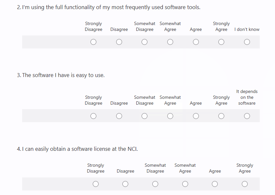The width and height of the screenshot is (275, 195).
Task: Pick Somewhat Disagree for NCI license question
Action: coord(155,184)
